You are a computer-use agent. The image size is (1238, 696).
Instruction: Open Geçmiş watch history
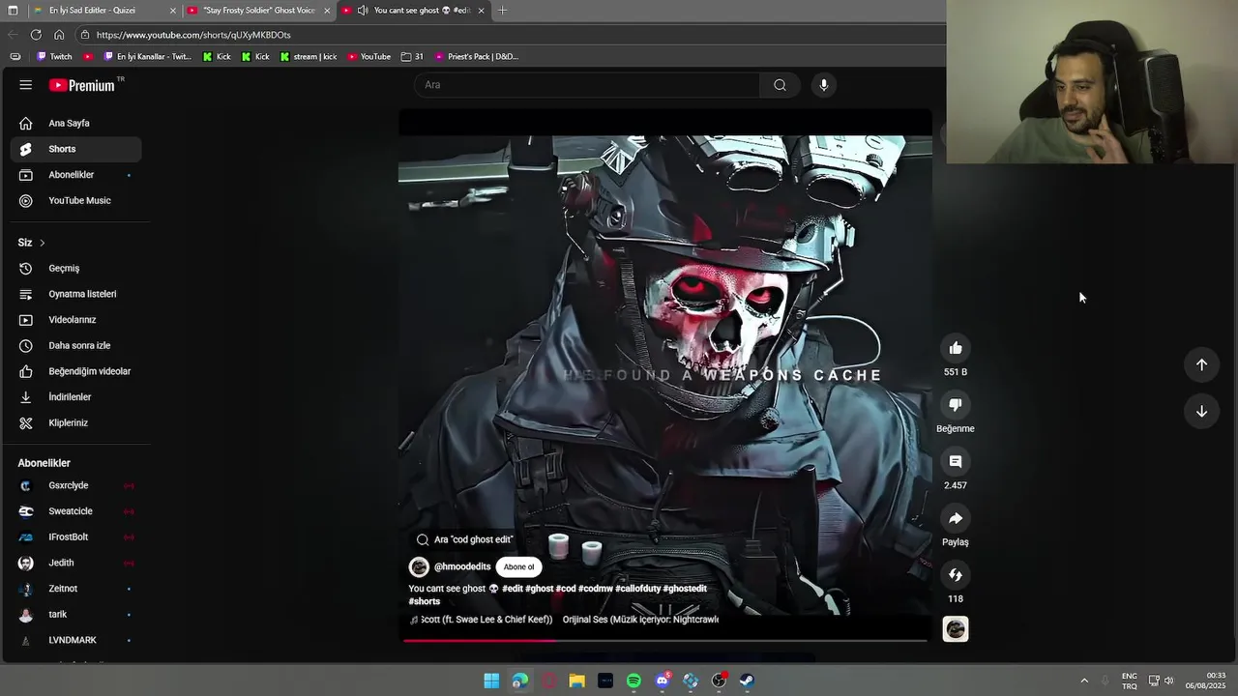tap(76, 269)
